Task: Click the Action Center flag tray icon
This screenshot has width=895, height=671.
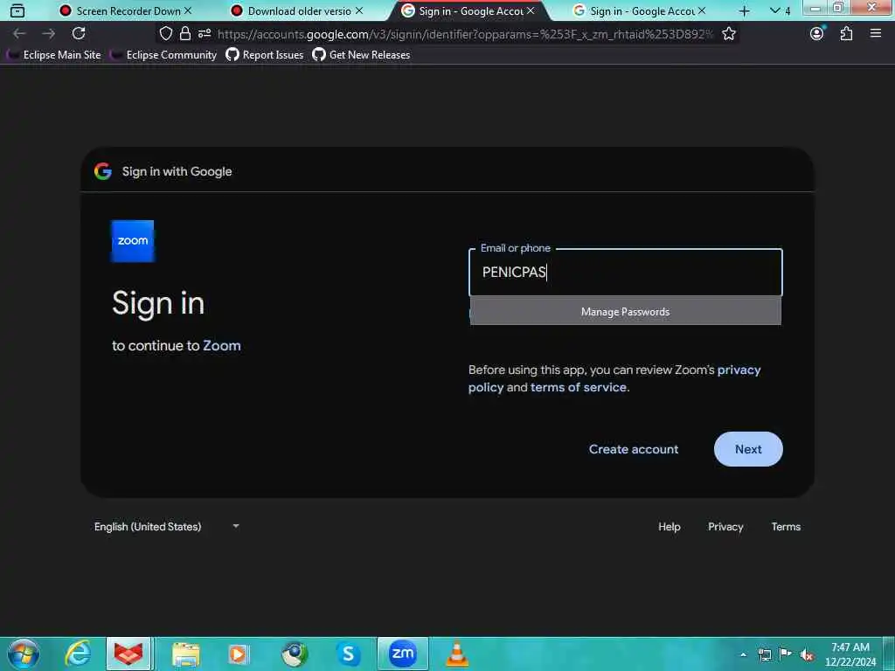Action: pos(786,654)
